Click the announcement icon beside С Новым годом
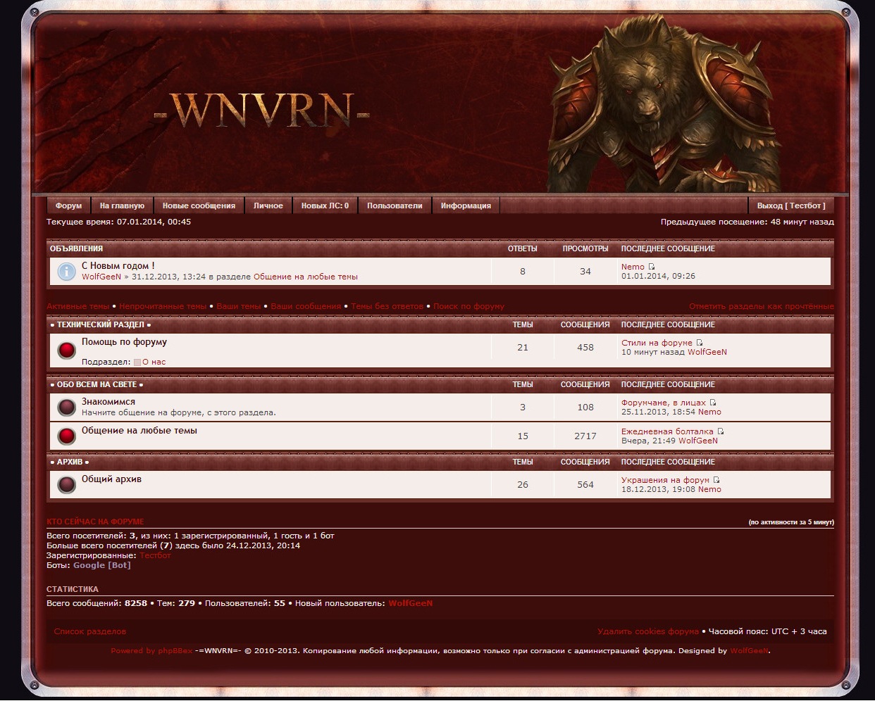This screenshot has height=701, width=875. 66,272
